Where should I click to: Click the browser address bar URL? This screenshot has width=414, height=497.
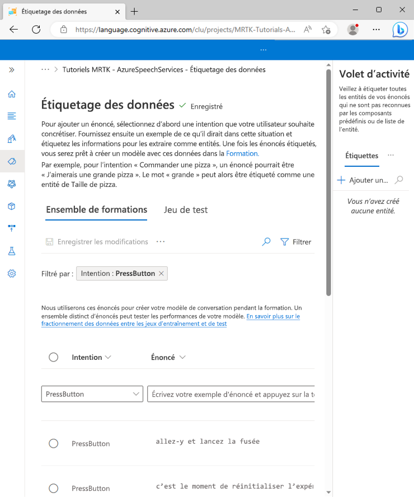click(x=185, y=30)
